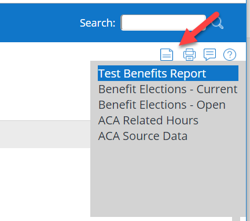This screenshot has width=250, height=221.
Task: Choose Benefit Elections - Open report
Action: (162, 105)
